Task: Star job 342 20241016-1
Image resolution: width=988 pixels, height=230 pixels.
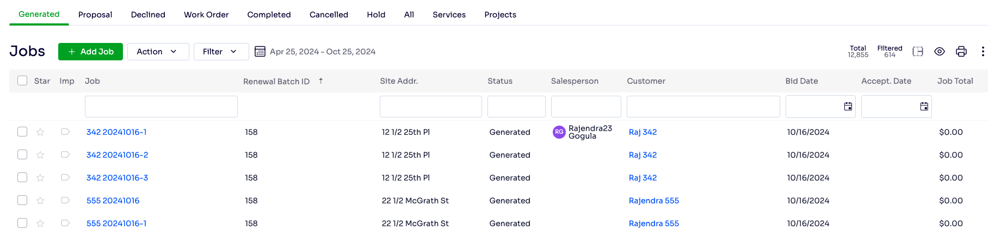Action: click(40, 132)
